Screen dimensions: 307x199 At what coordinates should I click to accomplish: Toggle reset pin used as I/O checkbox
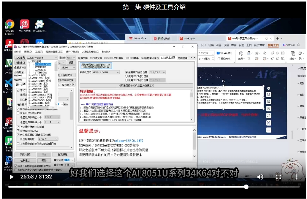[x=18, y=131]
